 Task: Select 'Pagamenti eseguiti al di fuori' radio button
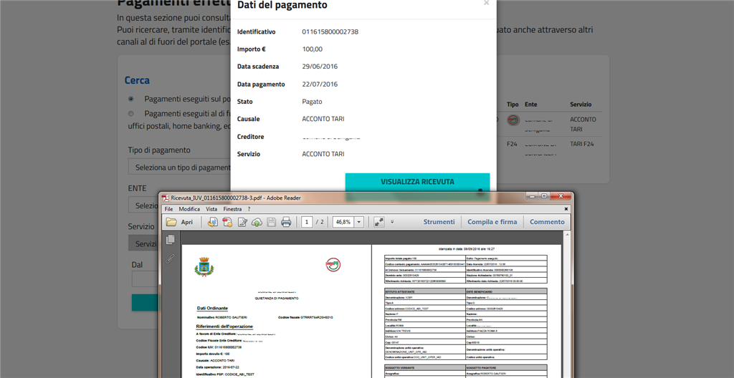point(130,113)
